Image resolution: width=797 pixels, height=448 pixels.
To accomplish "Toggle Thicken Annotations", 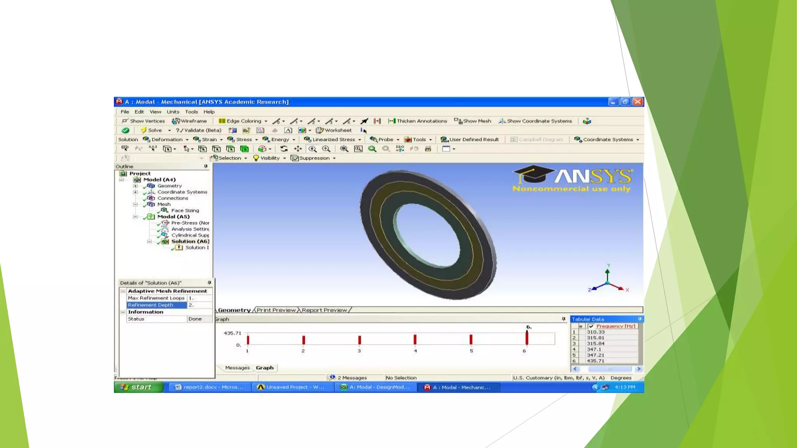I will [418, 121].
